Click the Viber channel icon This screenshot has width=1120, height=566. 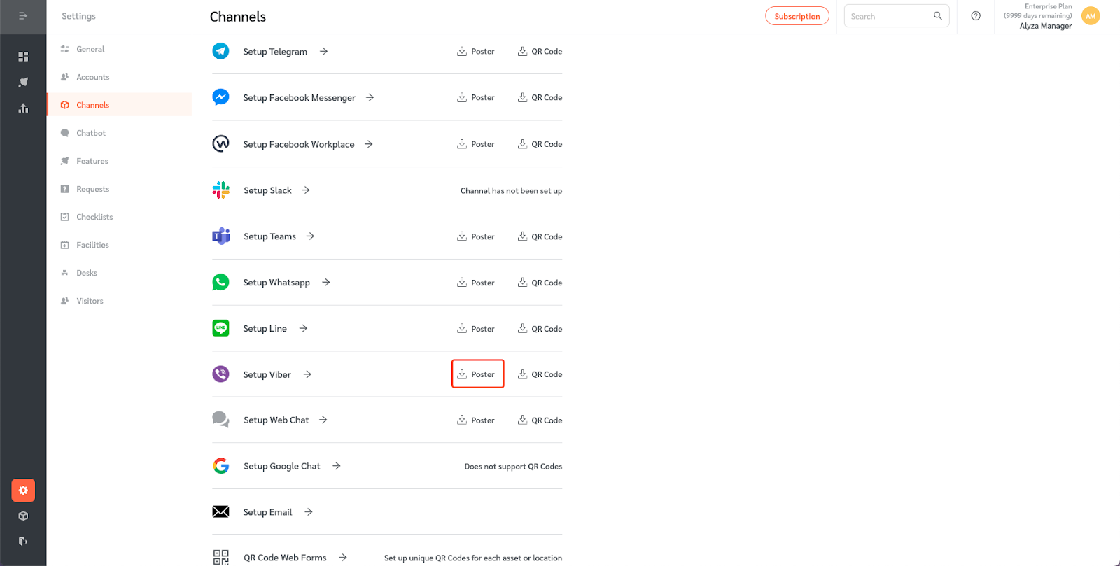(x=220, y=374)
